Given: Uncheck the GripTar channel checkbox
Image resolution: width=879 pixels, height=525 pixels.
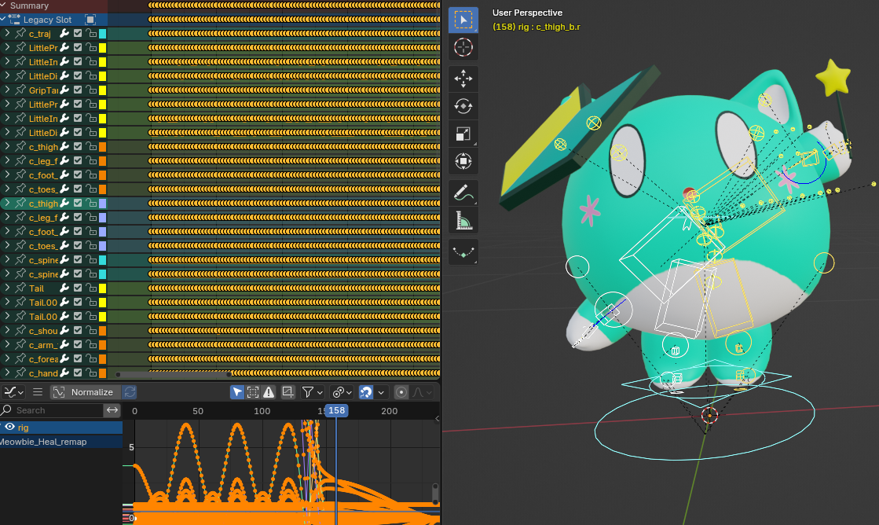Looking at the screenshot, I should pyautogui.click(x=78, y=90).
